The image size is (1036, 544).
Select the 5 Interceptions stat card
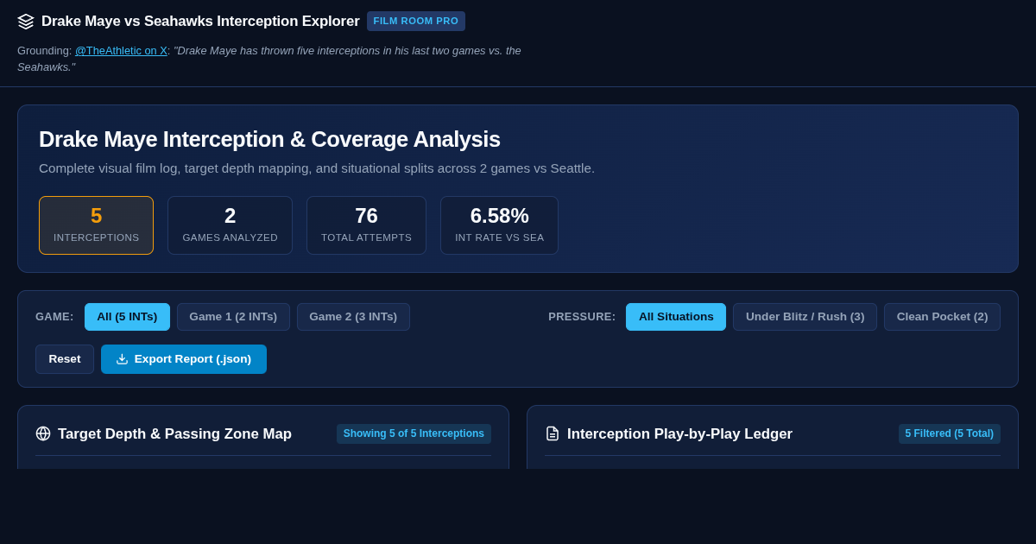pyautogui.click(x=96, y=225)
